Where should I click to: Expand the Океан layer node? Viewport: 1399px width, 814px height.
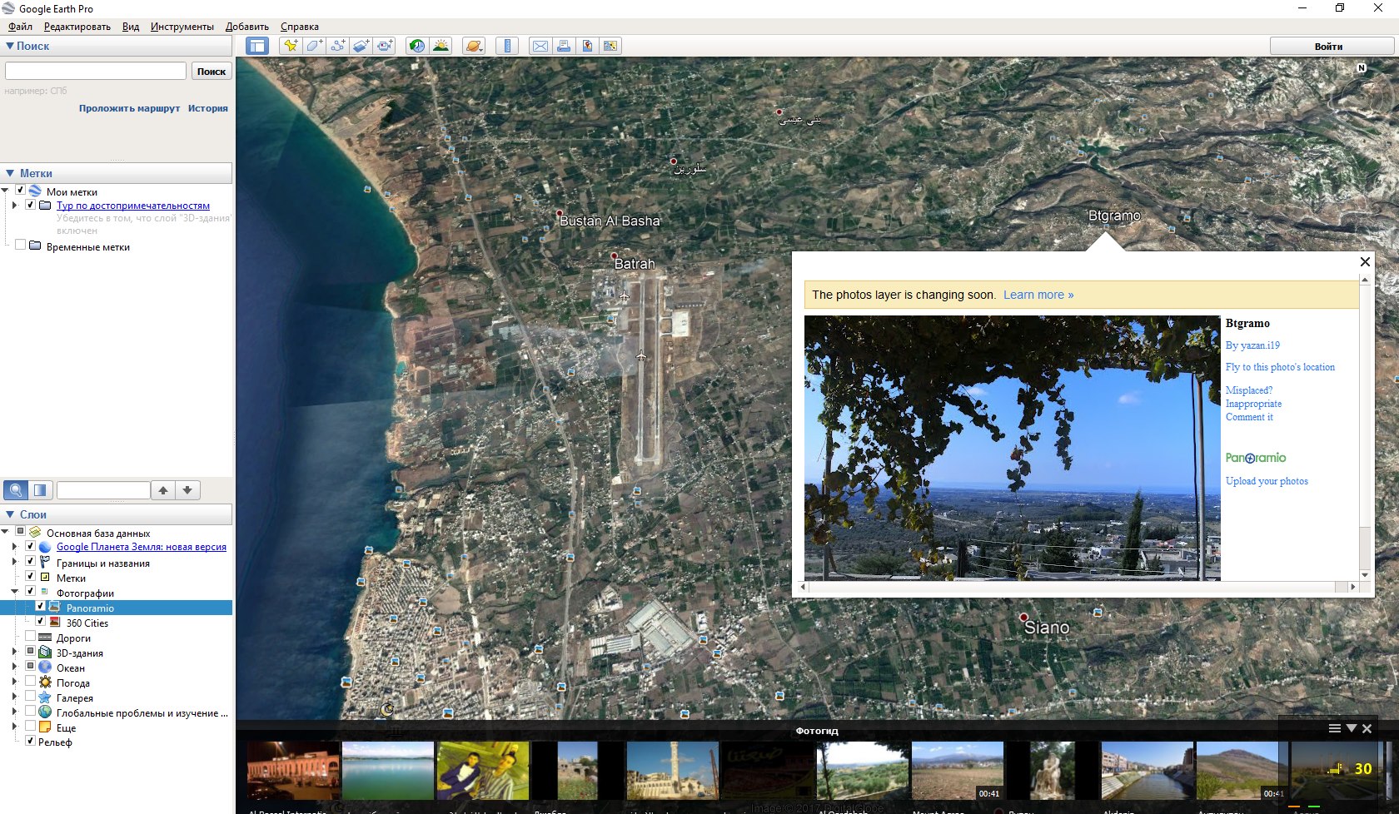point(14,667)
